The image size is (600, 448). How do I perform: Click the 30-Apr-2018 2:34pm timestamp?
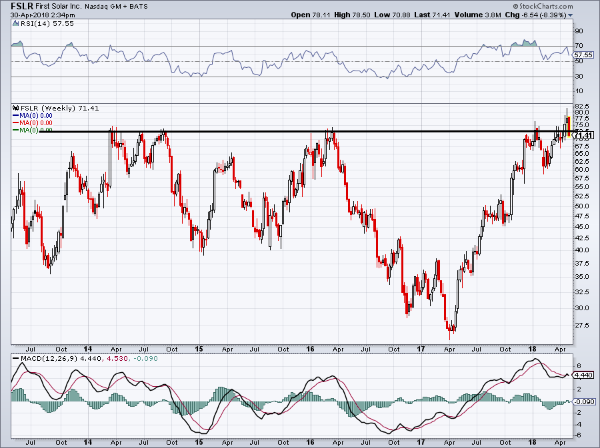point(43,15)
